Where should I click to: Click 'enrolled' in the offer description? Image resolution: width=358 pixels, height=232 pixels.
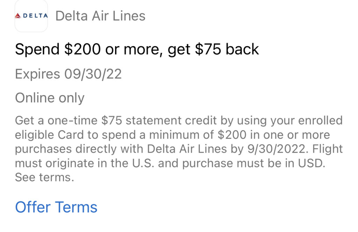(320, 121)
